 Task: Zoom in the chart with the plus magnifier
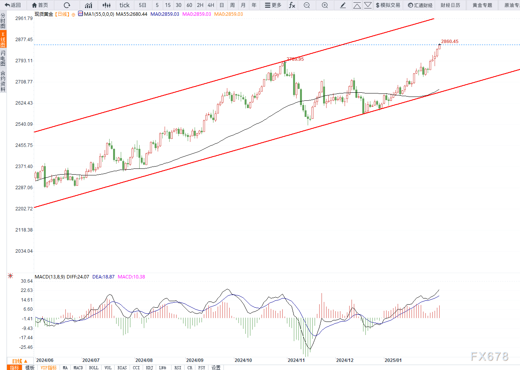click(325, 5)
